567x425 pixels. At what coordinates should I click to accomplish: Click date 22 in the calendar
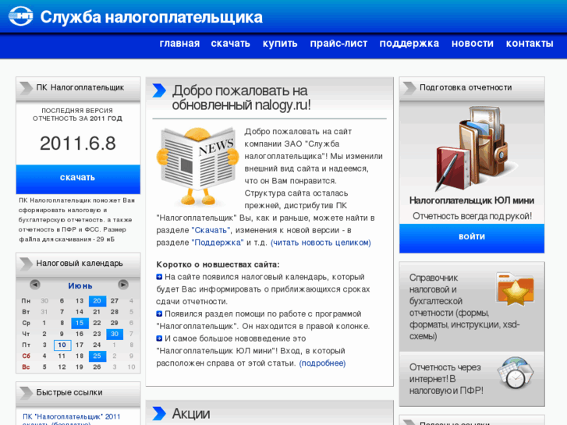[97, 323]
